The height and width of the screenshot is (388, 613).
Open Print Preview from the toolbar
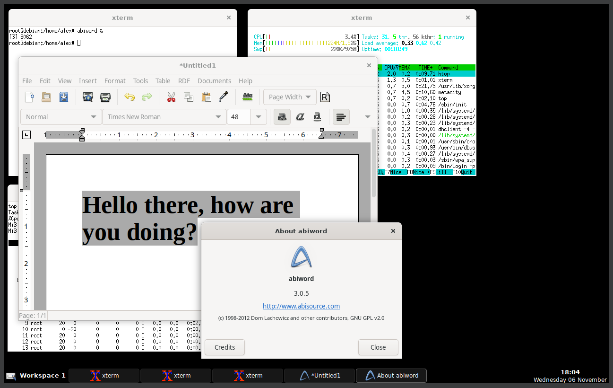point(87,97)
